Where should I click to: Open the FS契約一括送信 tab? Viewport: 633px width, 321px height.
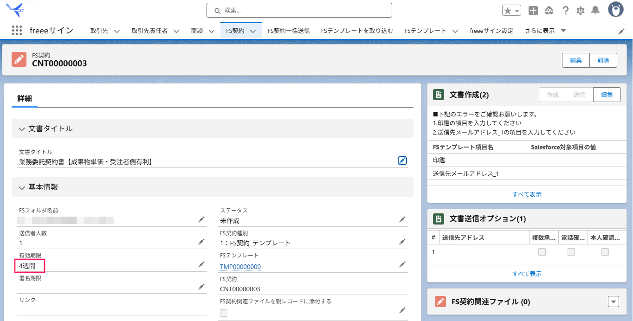289,31
